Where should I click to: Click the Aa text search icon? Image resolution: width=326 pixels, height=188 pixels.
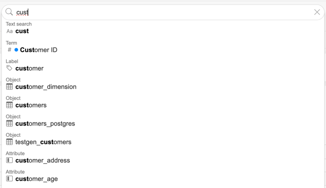pyautogui.click(x=9, y=31)
